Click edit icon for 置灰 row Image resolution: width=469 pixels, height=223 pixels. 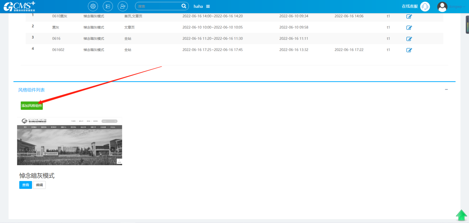point(409,28)
